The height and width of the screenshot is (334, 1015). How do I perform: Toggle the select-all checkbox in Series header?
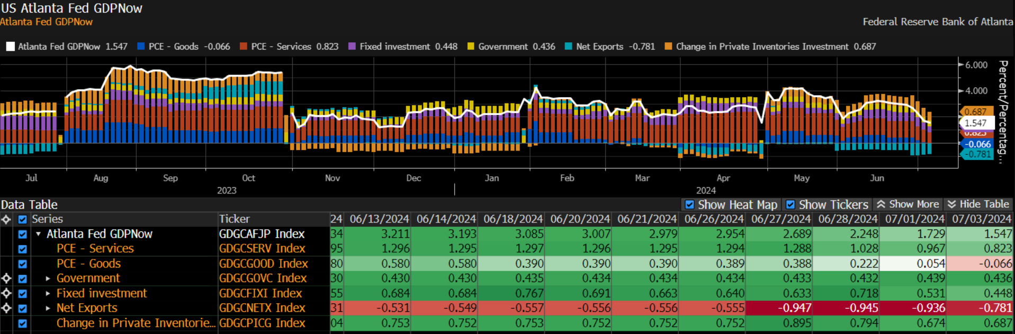click(x=22, y=219)
